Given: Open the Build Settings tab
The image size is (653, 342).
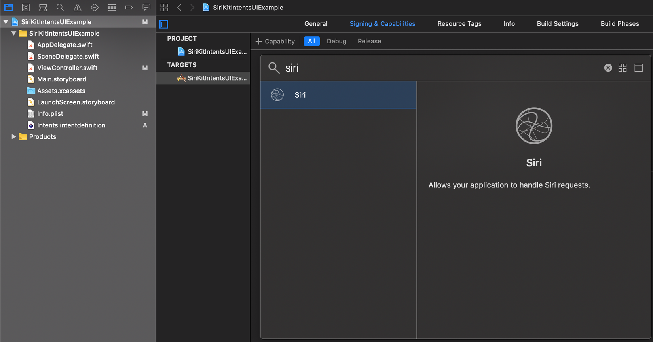Looking at the screenshot, I should coord(558,24).
